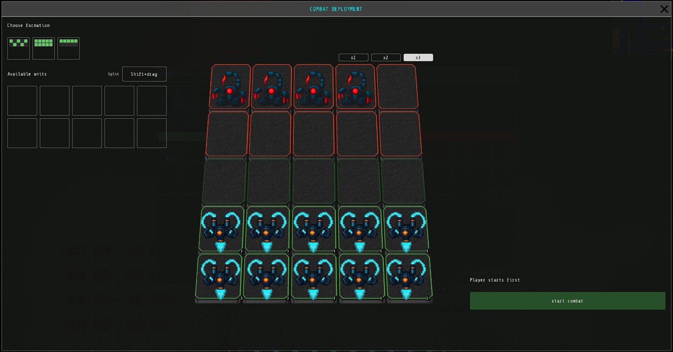Click the Choose formation heading
This screenshot has width=673, height=352.
pos(28,25)
